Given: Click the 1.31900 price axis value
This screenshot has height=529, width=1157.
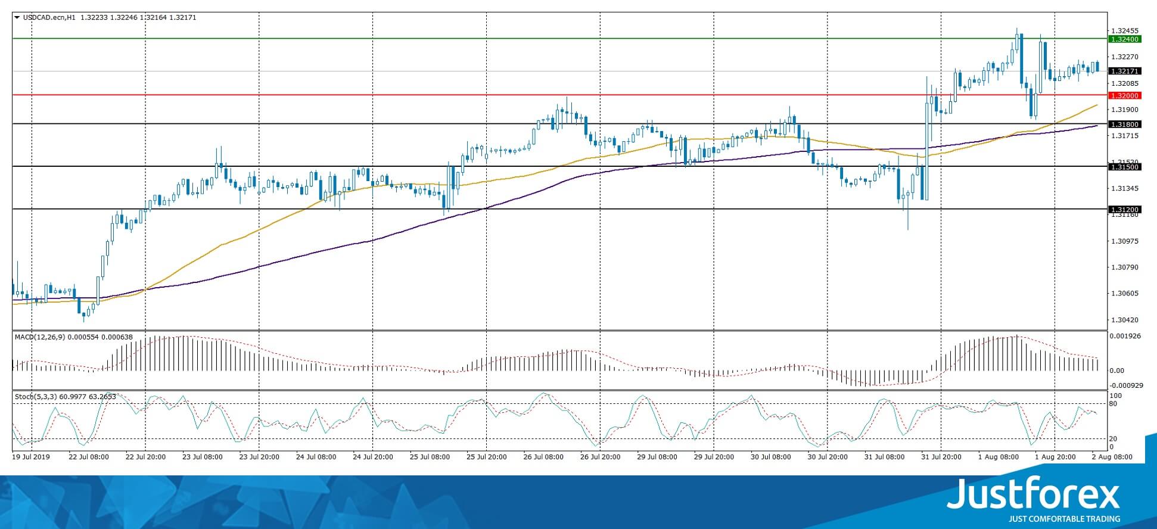Looking at the screenshot, I should [x=1124, y=110].
